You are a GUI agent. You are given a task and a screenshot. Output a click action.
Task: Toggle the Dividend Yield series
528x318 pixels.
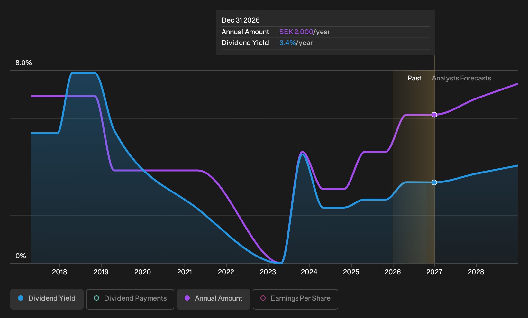coord(47,299)
